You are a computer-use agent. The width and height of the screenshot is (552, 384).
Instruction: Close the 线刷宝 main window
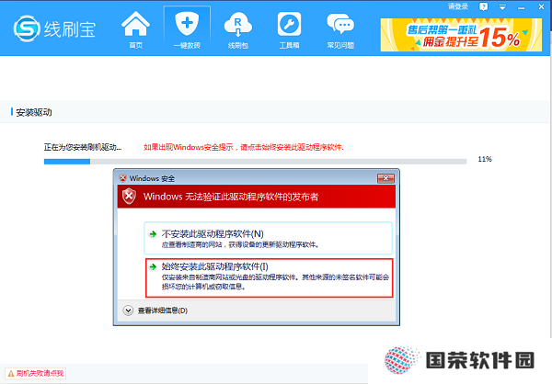(542, 6)
